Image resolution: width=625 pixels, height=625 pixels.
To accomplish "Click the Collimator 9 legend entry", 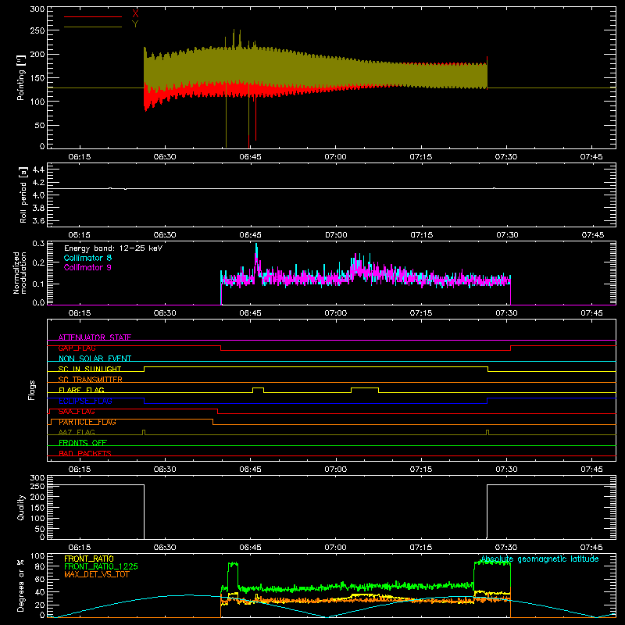I will coord(87,267).
